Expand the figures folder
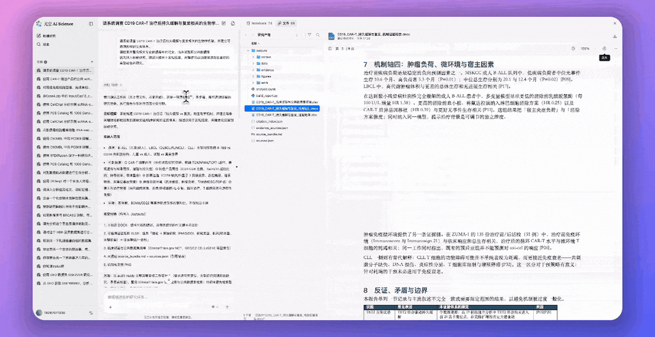The image size is (655, 337). [253, 76]
